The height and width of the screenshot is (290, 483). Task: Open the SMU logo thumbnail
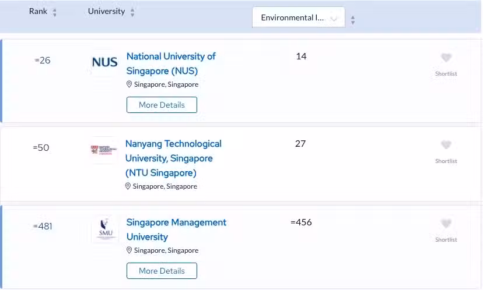(x=106, y=229)
